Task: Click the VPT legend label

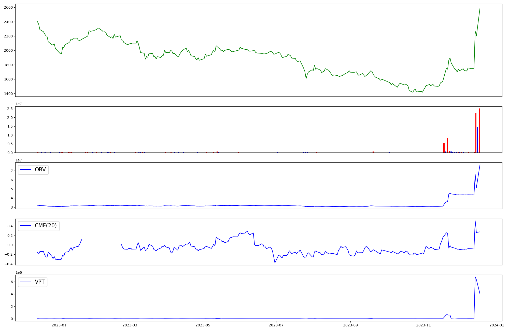Action: (40, 282)
